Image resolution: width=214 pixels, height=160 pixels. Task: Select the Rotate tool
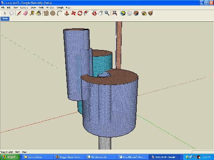(80, 13)
